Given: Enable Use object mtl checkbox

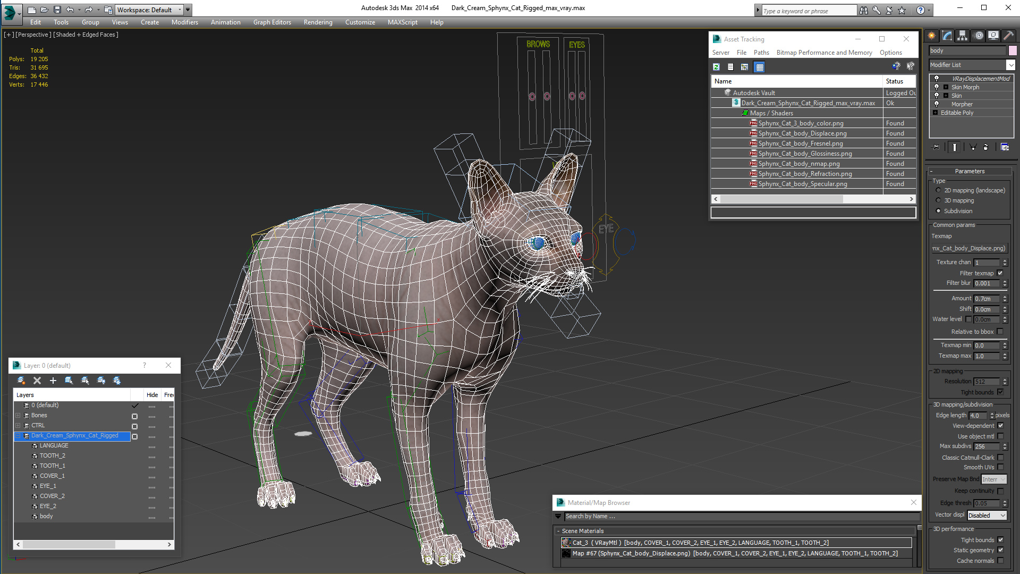Looking at the screenshot, I should click(1000, 436).
